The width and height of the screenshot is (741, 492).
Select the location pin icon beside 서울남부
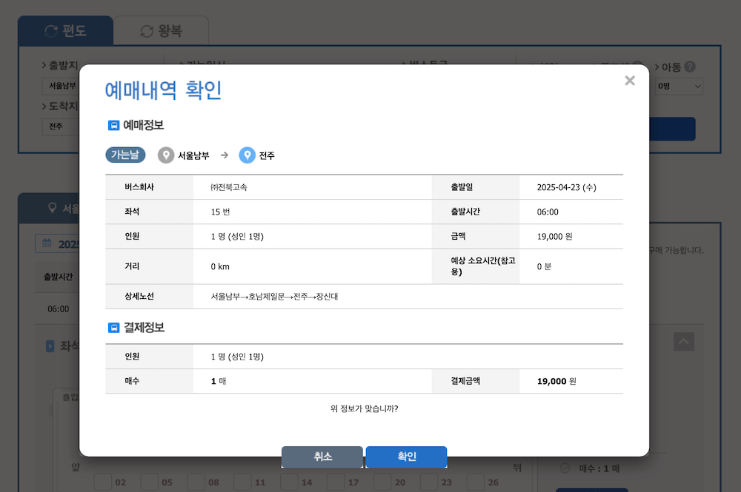click(x=167, y=155)
